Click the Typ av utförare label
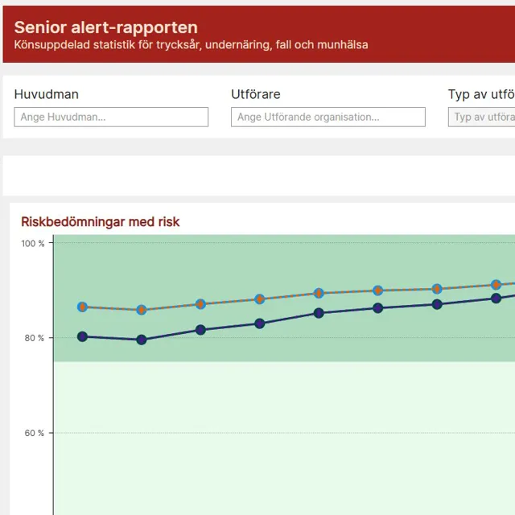Screen dimensions: 515x515 click(481, 94)
